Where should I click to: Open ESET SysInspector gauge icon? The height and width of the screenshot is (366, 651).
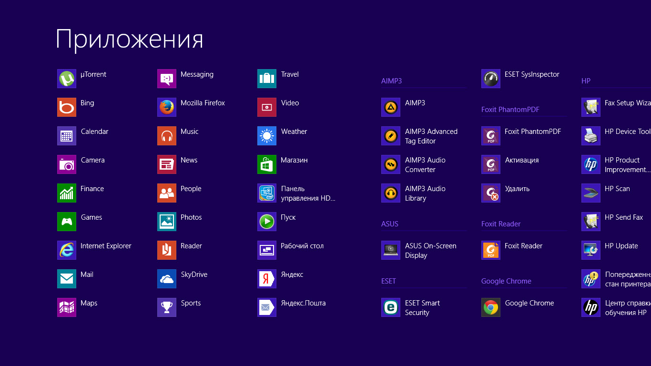[491, 79]
